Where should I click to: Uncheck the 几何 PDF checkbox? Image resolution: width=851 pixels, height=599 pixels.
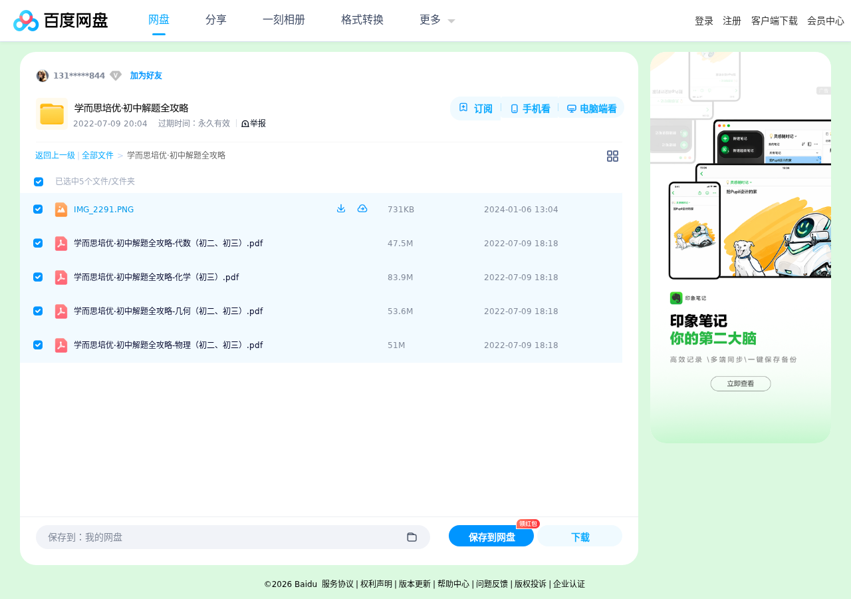38,311
